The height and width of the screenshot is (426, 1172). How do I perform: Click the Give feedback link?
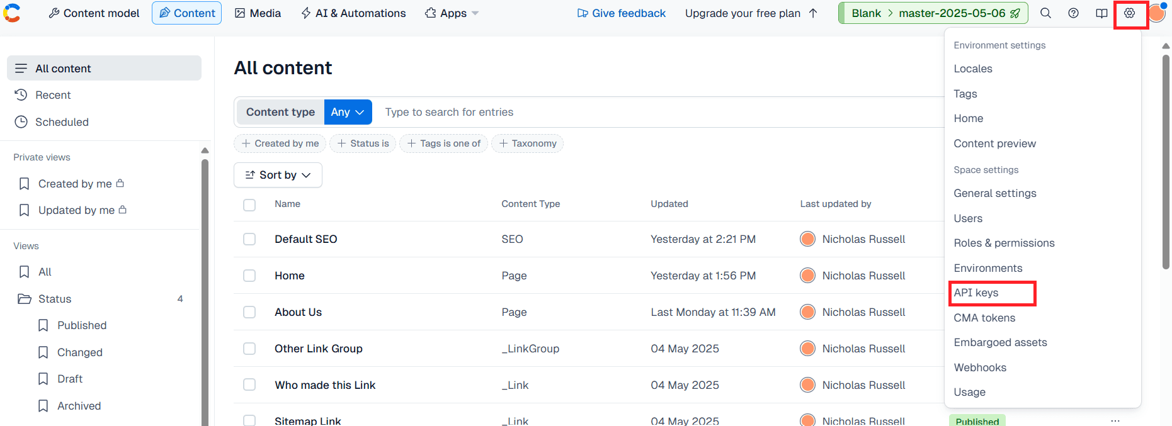621,13
